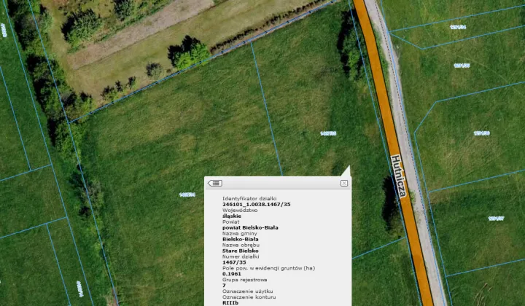Click 'powiat Bielsko-Biała' value in popup

pyautogui.click(x=250, y=227)
